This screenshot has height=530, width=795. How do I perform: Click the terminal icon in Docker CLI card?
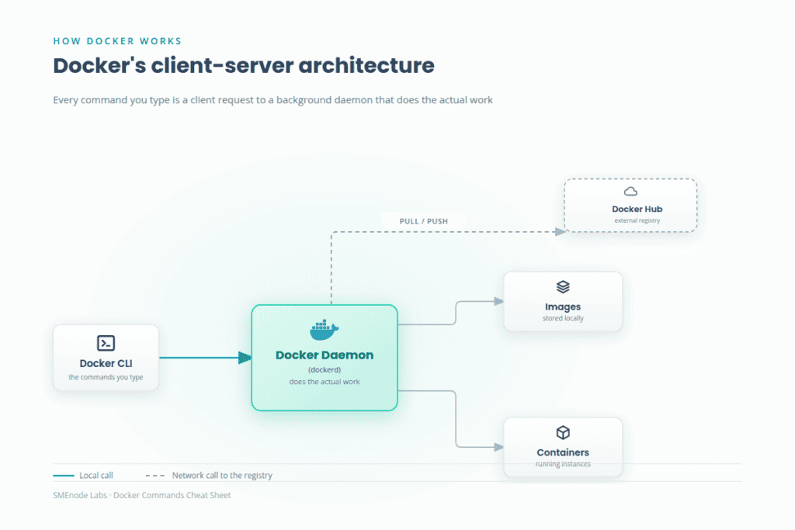coord(106,343)
